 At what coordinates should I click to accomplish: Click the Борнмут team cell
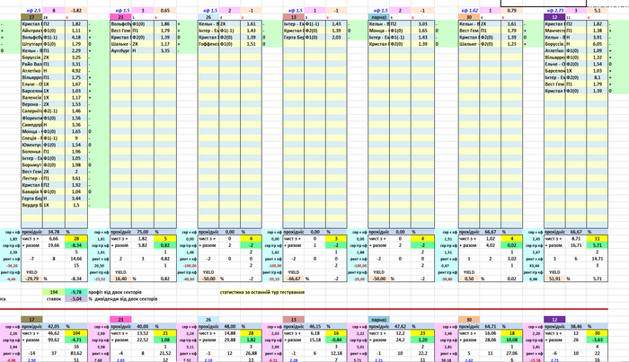pyautogui.click(x=31, y=164)
